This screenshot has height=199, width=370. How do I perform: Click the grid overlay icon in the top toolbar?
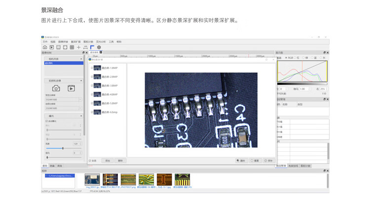pyautogui.click(x=72, y=47)
